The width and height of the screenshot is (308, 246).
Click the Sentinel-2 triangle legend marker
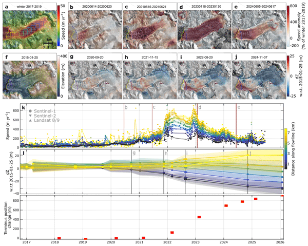point(30,116)
